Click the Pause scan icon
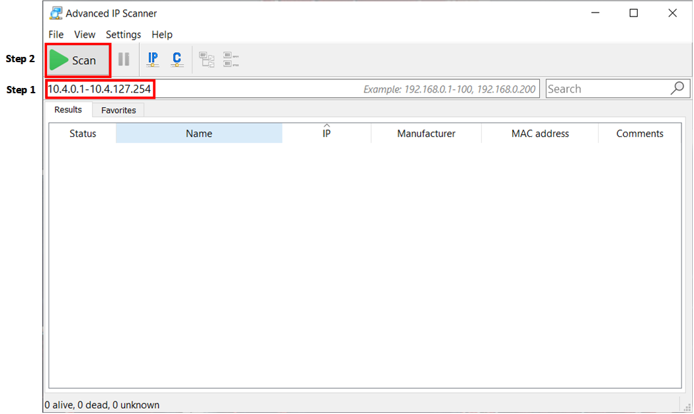The image size is (694, 414). tap(124, 60)
